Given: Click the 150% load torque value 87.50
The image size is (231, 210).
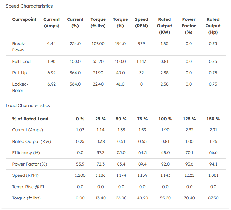Looking at the screenshot, I should click(x=213, y=198).
